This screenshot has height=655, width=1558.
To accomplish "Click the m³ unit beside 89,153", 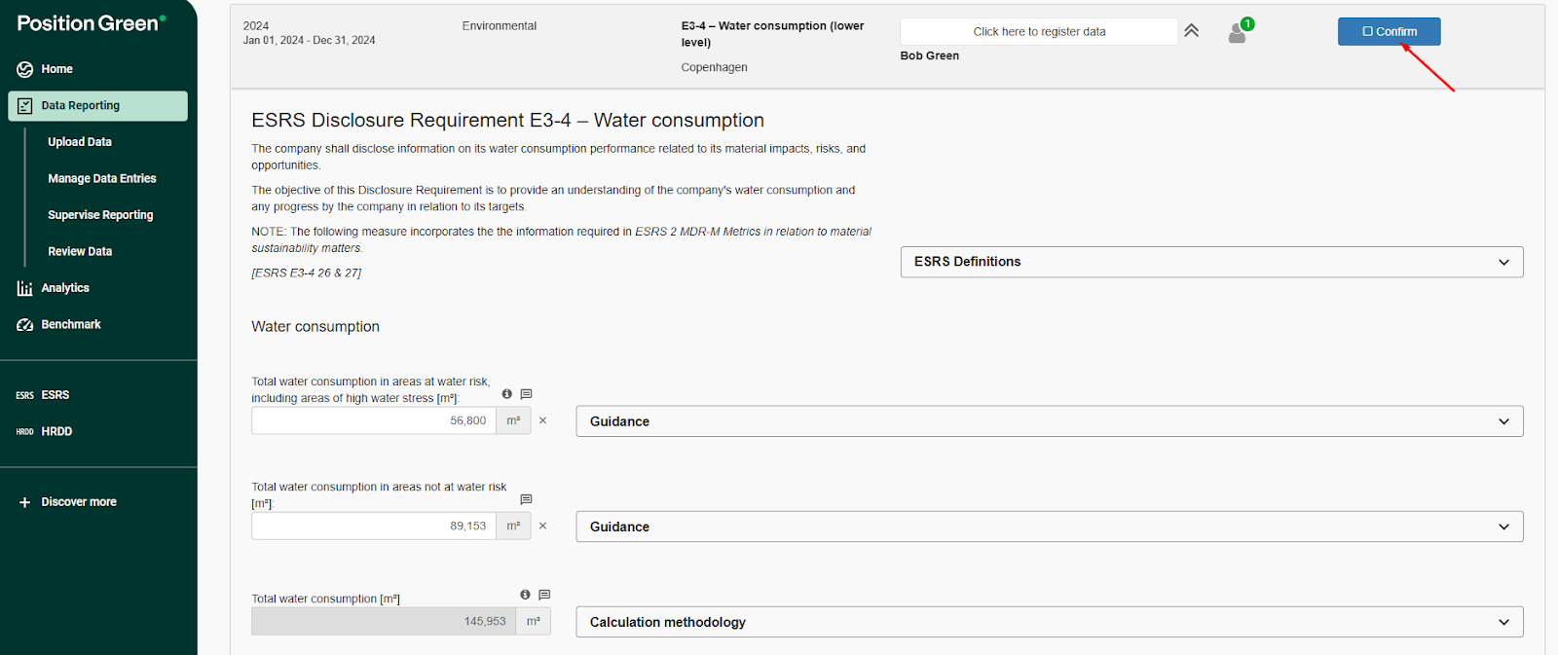I will click(x=513, y=526).
